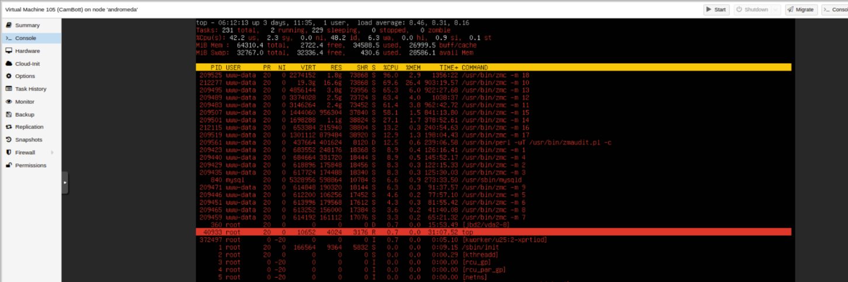Click the Replication arrows icon
Image resolution: width=848 pixels, height=282 pixels.
[9, 127]
